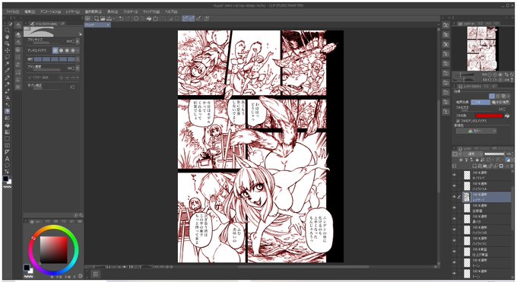Viewport: 517px width, 282px height.
Task: Toggle visibility of オノマトペ layer
Action: (x=455, y=175)
